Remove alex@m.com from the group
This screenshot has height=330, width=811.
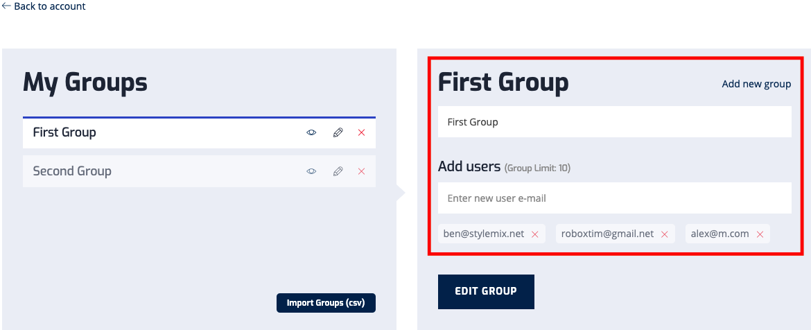[x=760, y=234]
